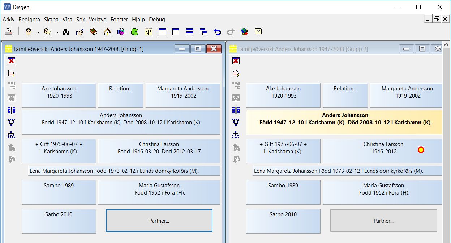Click the descendant chart sidebar icon in Grupp 1

[x=11, y=135]
